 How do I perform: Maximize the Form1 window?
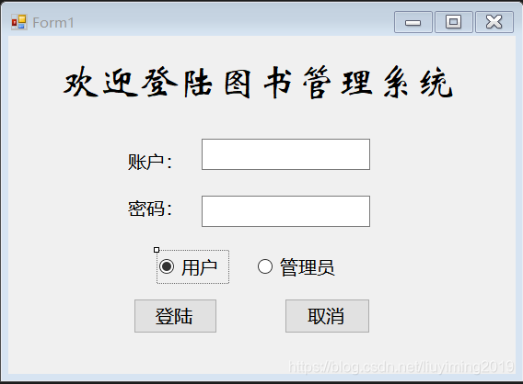[x=454, y=22]
